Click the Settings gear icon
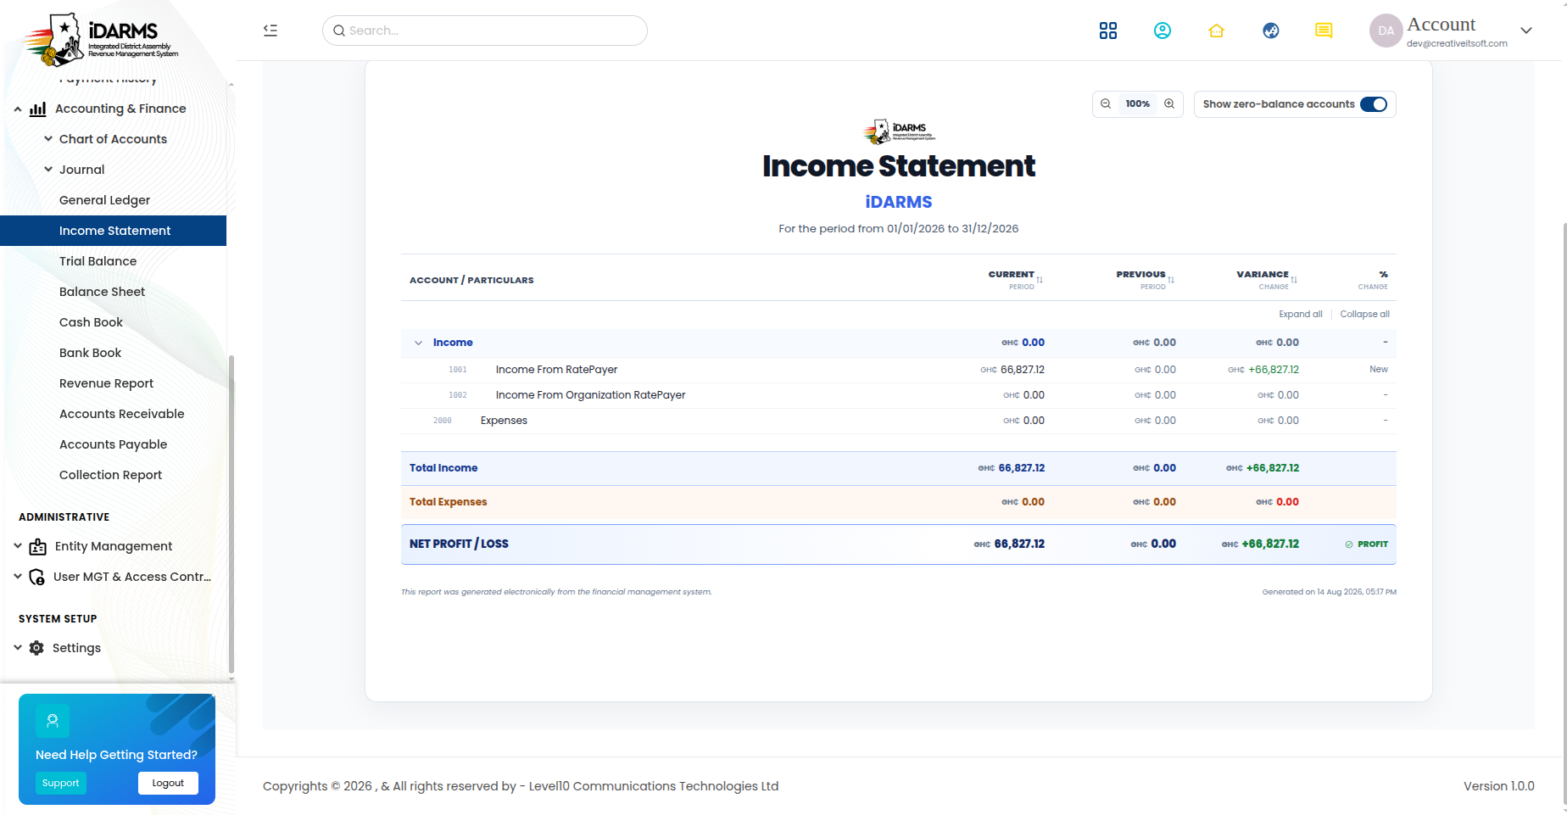The width and height of the screenshot is (1567, 815). pyautogui.click(x=36, y=648)
